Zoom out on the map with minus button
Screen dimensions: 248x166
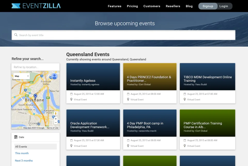click(56, 122)
